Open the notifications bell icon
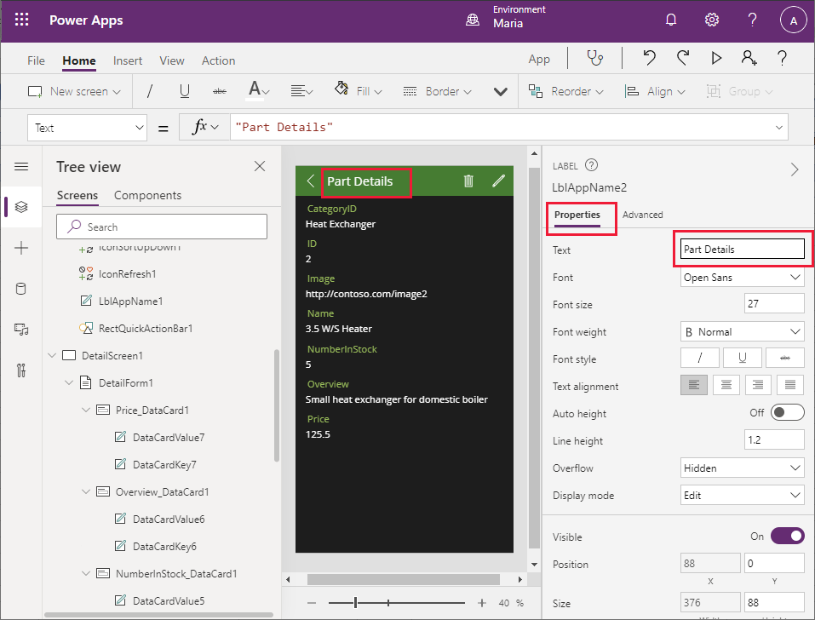The image size is (815, 620). click(x=671, y=20)
